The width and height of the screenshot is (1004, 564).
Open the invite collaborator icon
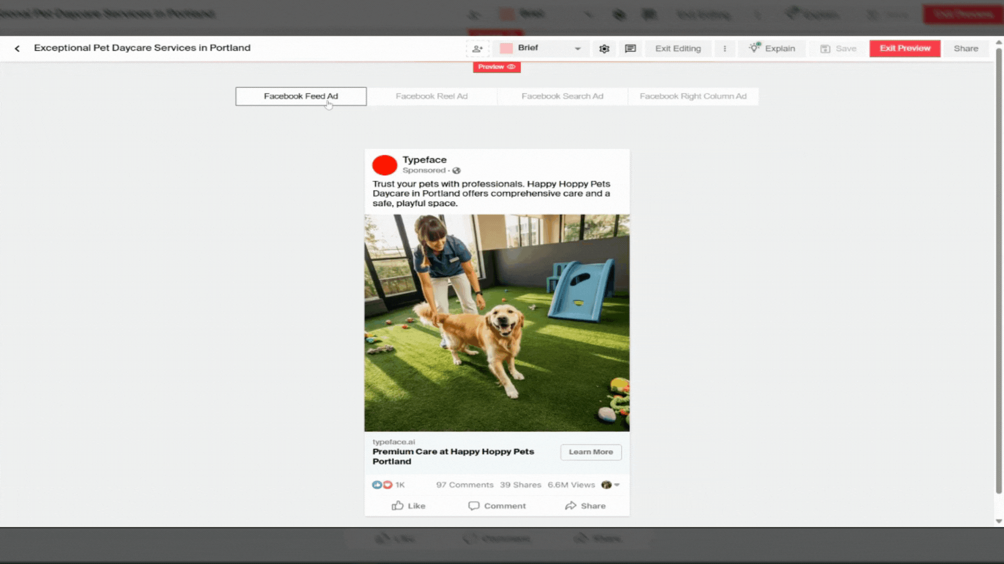coord(477,48)
